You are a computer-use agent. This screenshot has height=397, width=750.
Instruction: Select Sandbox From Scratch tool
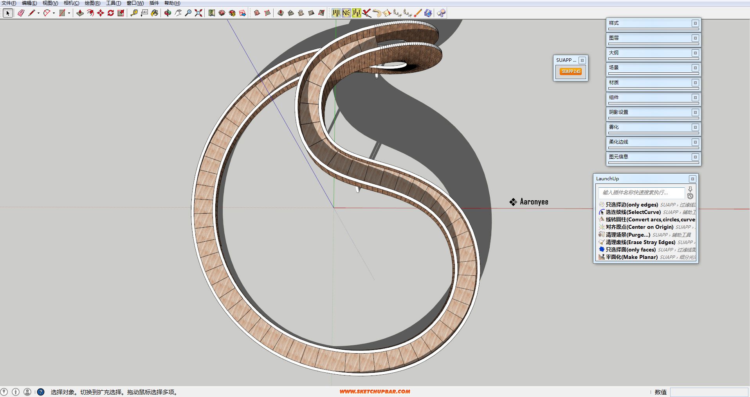(267, 13)
